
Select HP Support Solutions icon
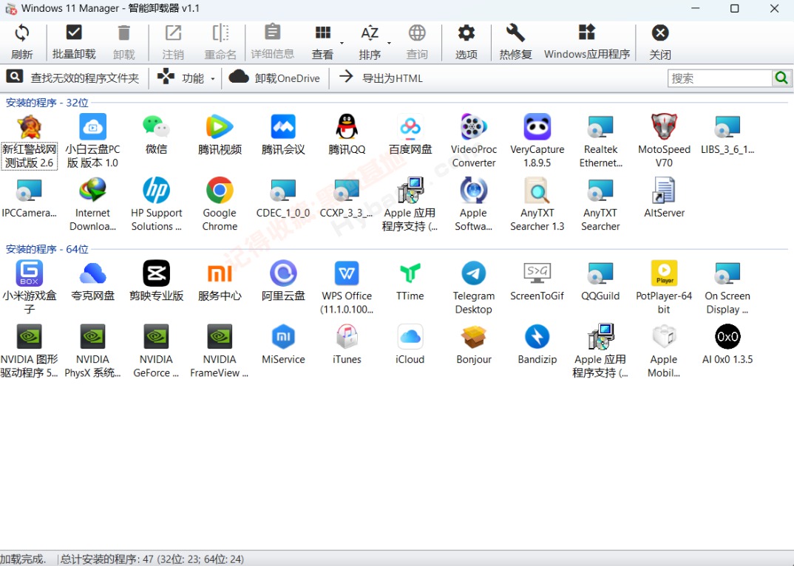coord(156,190)
